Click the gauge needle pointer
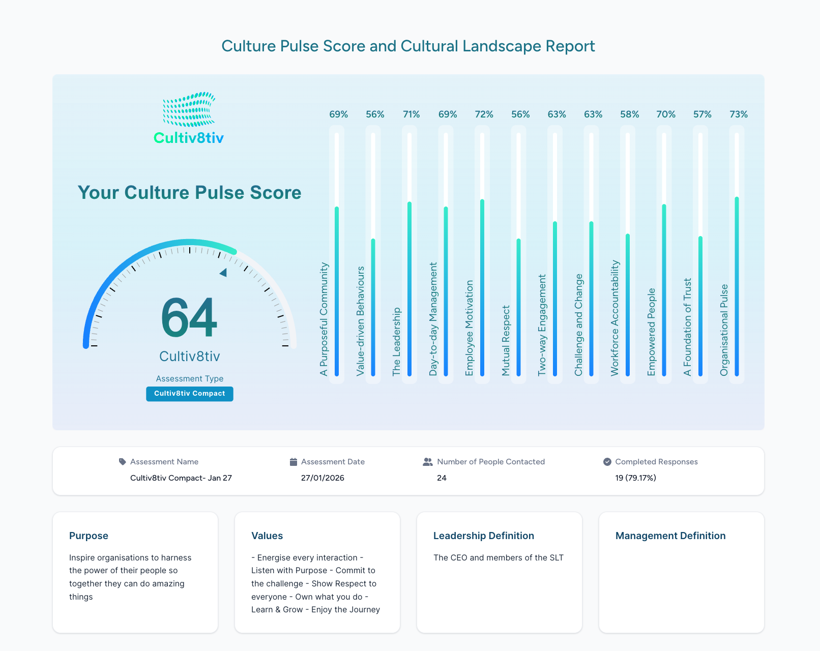 click(223, 272)
